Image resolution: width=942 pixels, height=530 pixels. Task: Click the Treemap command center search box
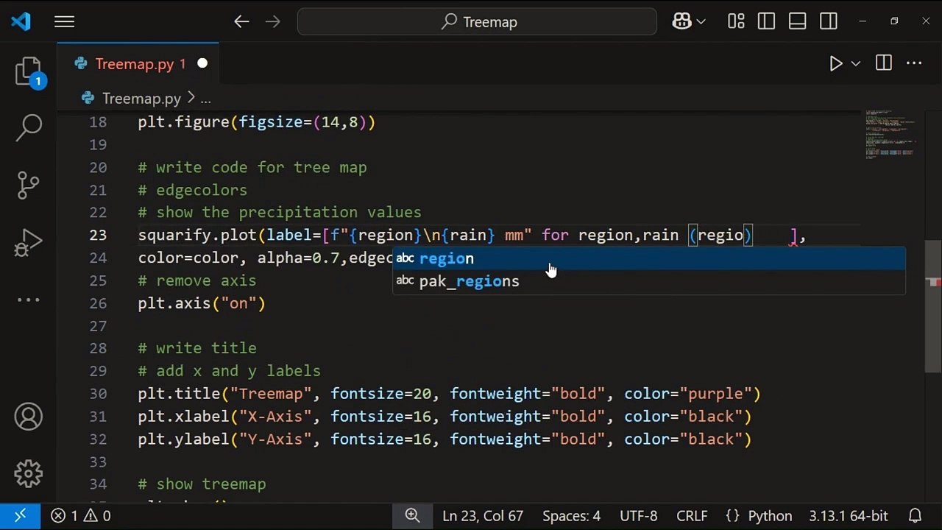(477, 22)
